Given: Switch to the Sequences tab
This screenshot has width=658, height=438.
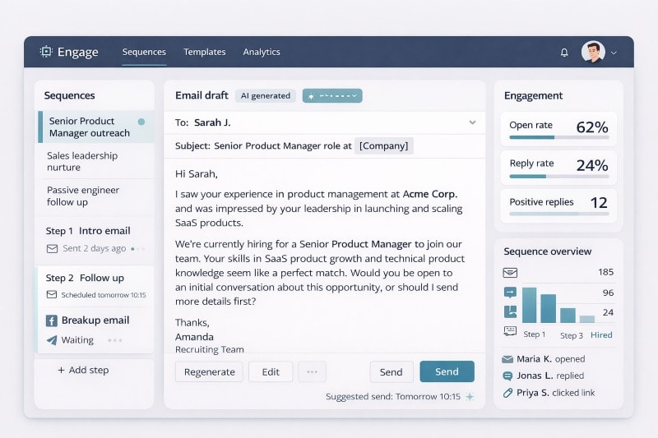Looking at the screenshot, I should [144, 52].
